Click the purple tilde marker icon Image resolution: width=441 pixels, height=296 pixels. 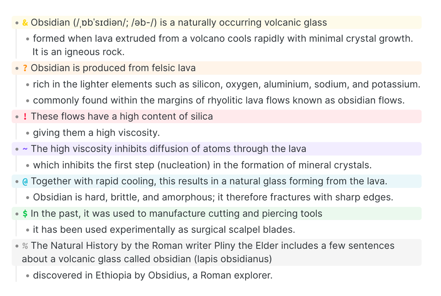point(25,149)
